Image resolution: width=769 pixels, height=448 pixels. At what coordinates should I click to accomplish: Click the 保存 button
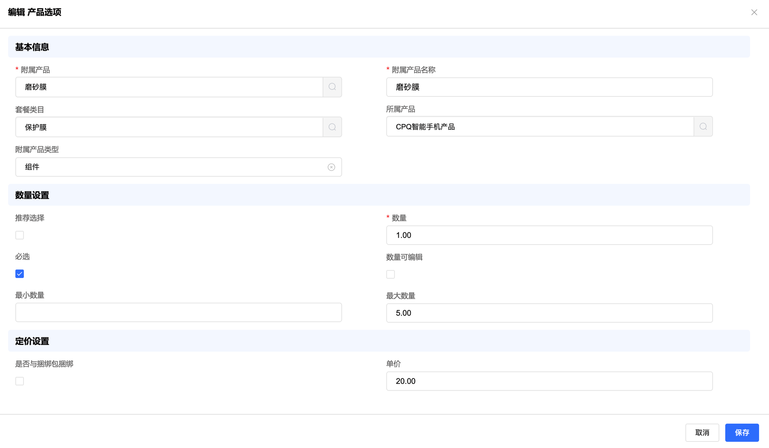pos(742,433)
